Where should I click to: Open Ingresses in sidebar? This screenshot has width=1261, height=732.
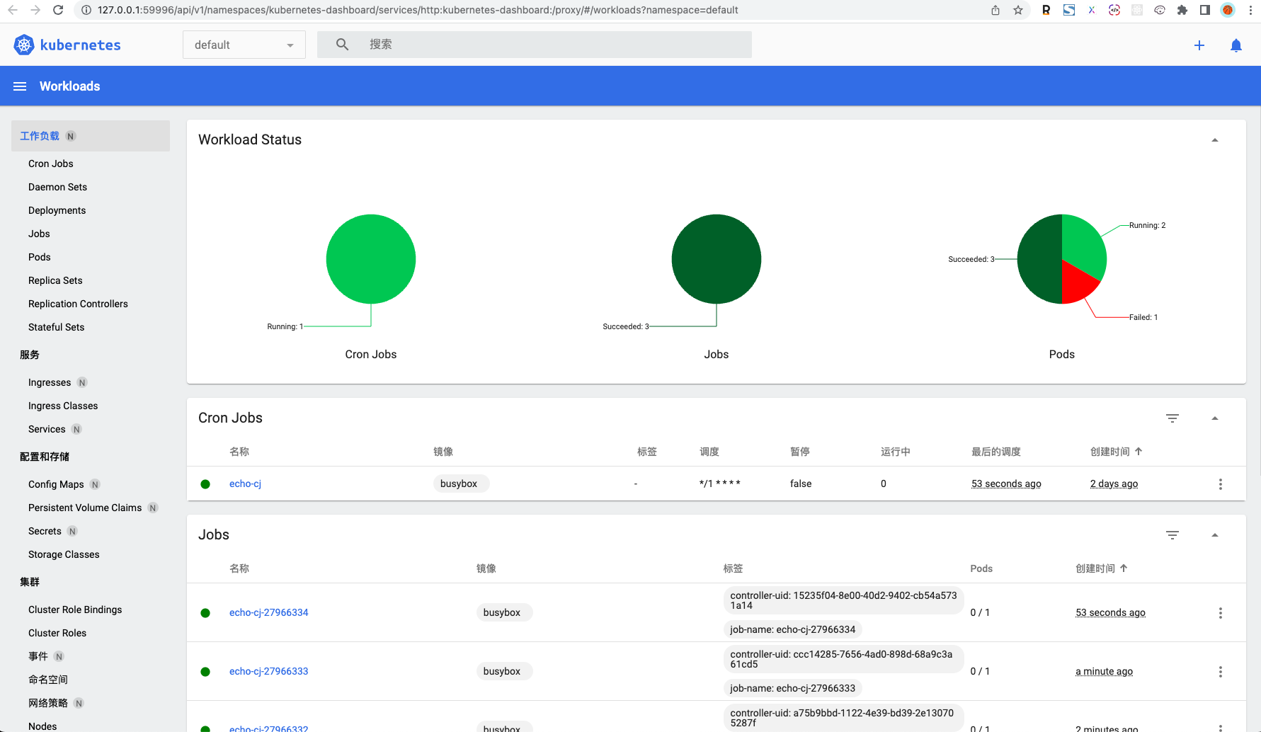[50, 382]
